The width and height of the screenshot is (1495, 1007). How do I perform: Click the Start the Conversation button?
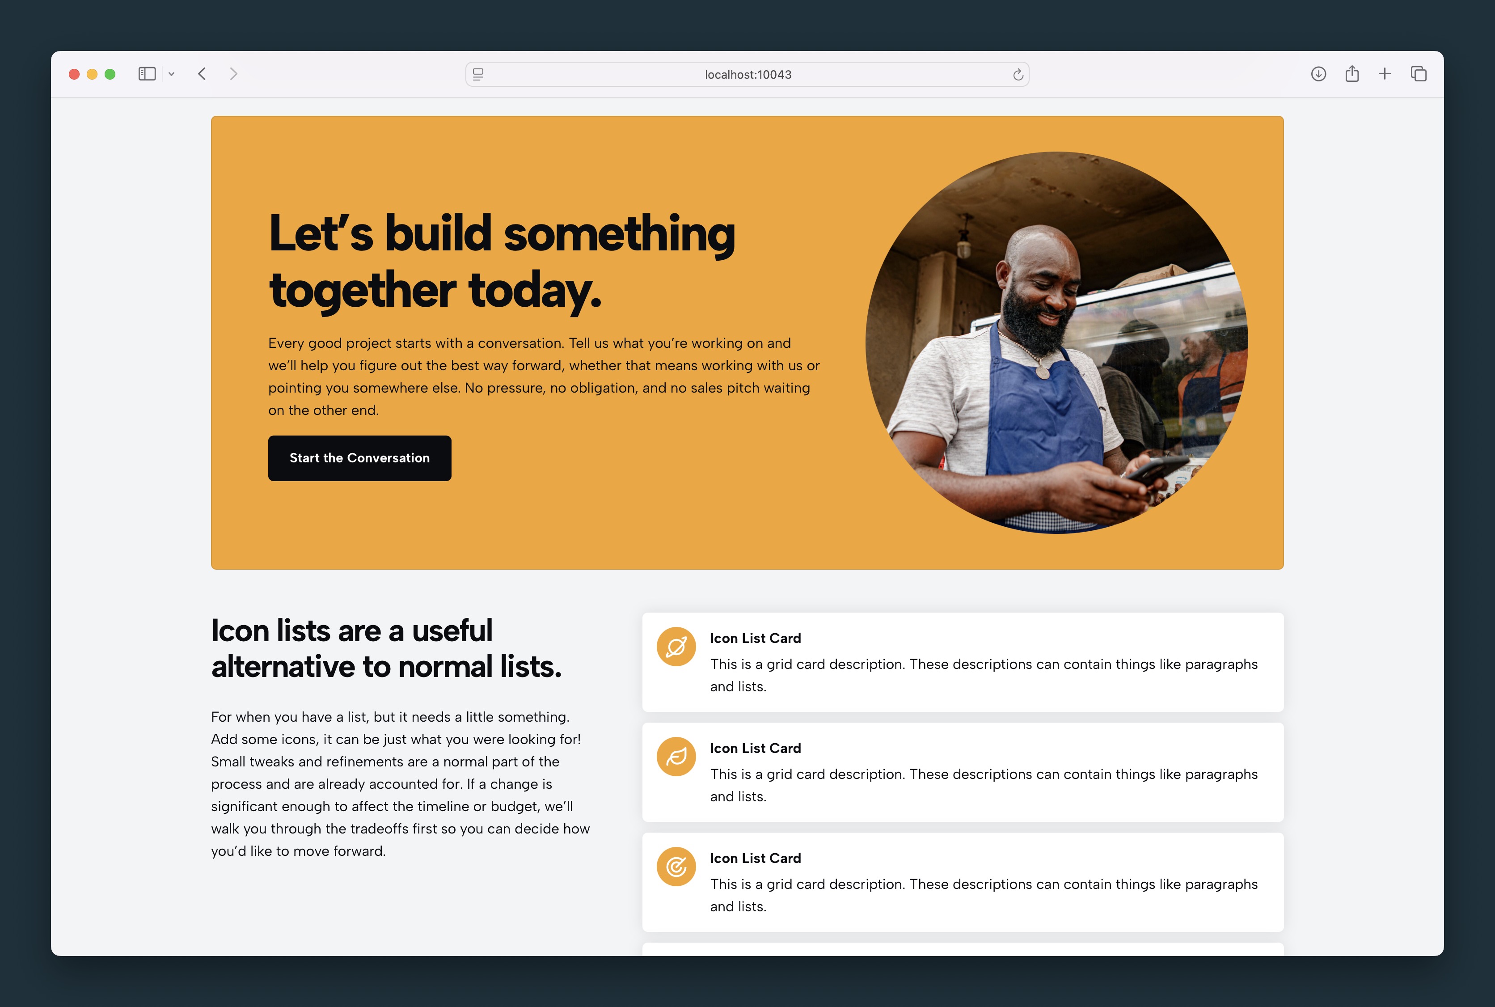[x=359, y=458]
